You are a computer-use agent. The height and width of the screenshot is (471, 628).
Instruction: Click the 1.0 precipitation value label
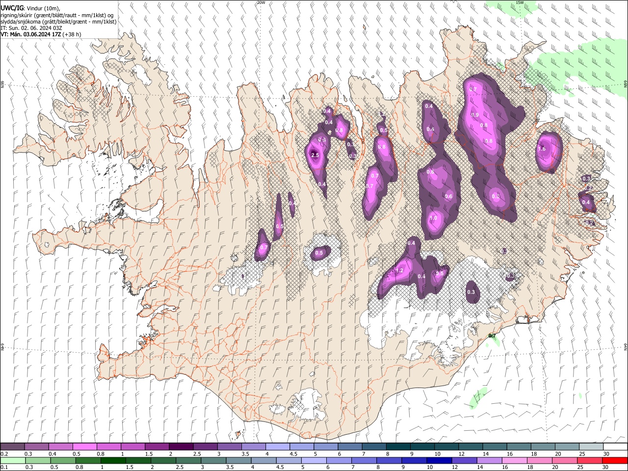point(433,219)
